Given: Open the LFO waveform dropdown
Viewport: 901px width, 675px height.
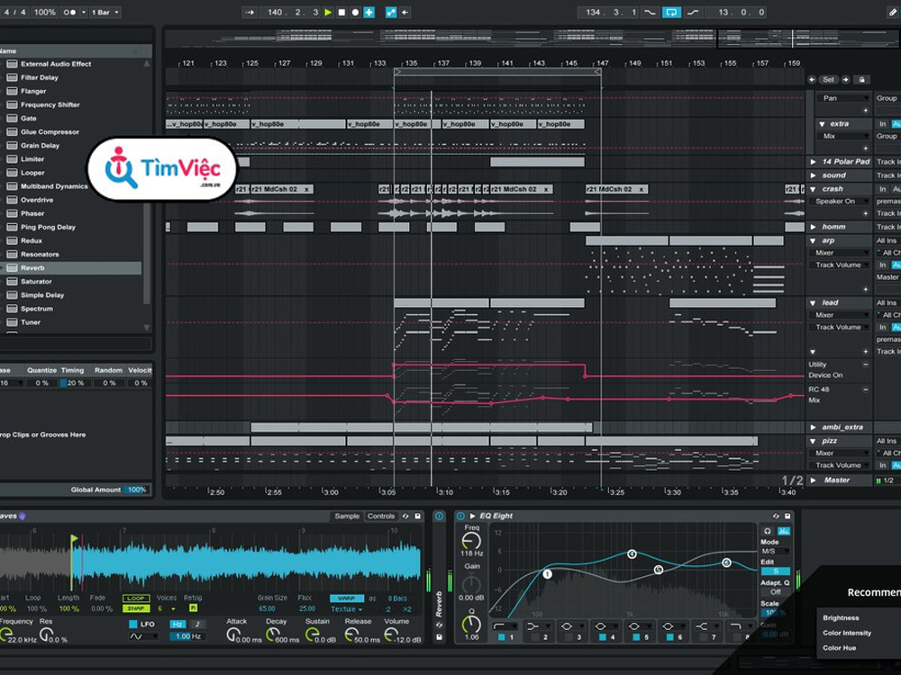Looking at the screenshot, I should coord(143,636).
